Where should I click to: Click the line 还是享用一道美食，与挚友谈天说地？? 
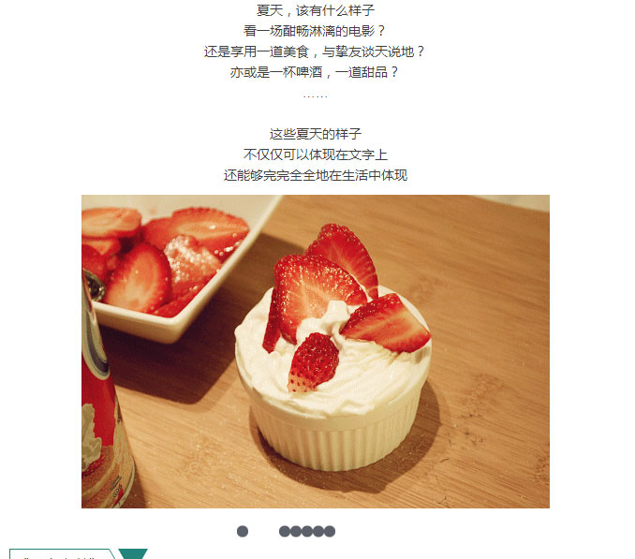(x=315, y=51)
